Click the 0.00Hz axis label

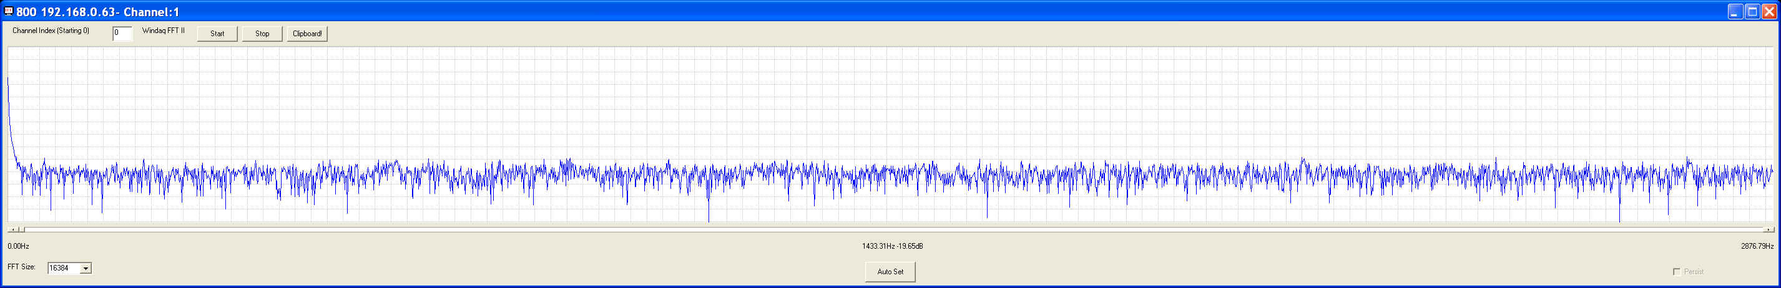click(x=19, y=247)
